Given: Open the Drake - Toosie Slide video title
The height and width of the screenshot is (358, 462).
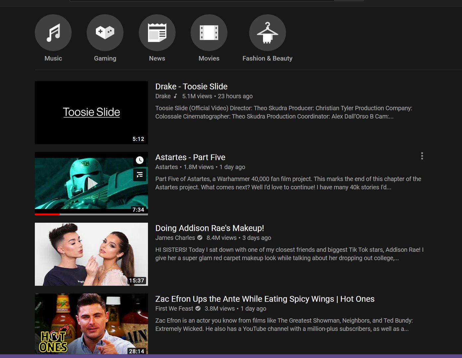Looking at the screenshot, I should 191,87.
